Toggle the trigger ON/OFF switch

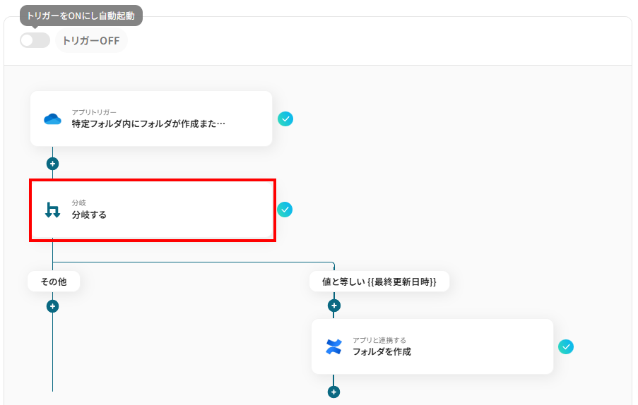coord(35,40)
